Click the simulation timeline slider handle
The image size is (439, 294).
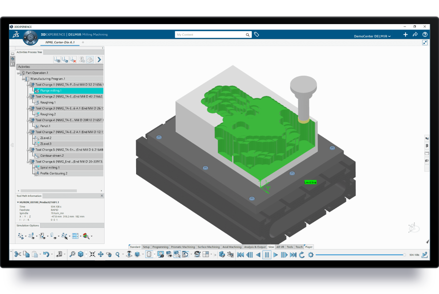click(405, 255)
